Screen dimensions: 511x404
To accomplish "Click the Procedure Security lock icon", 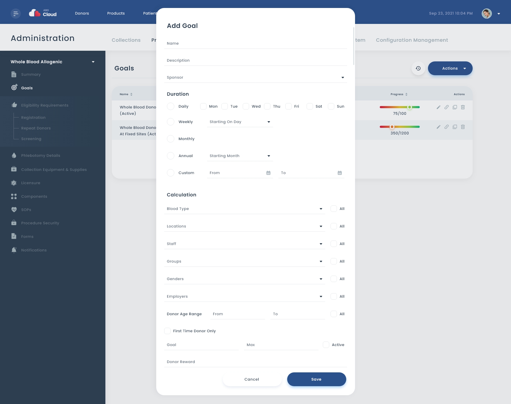I will [14, 222].
